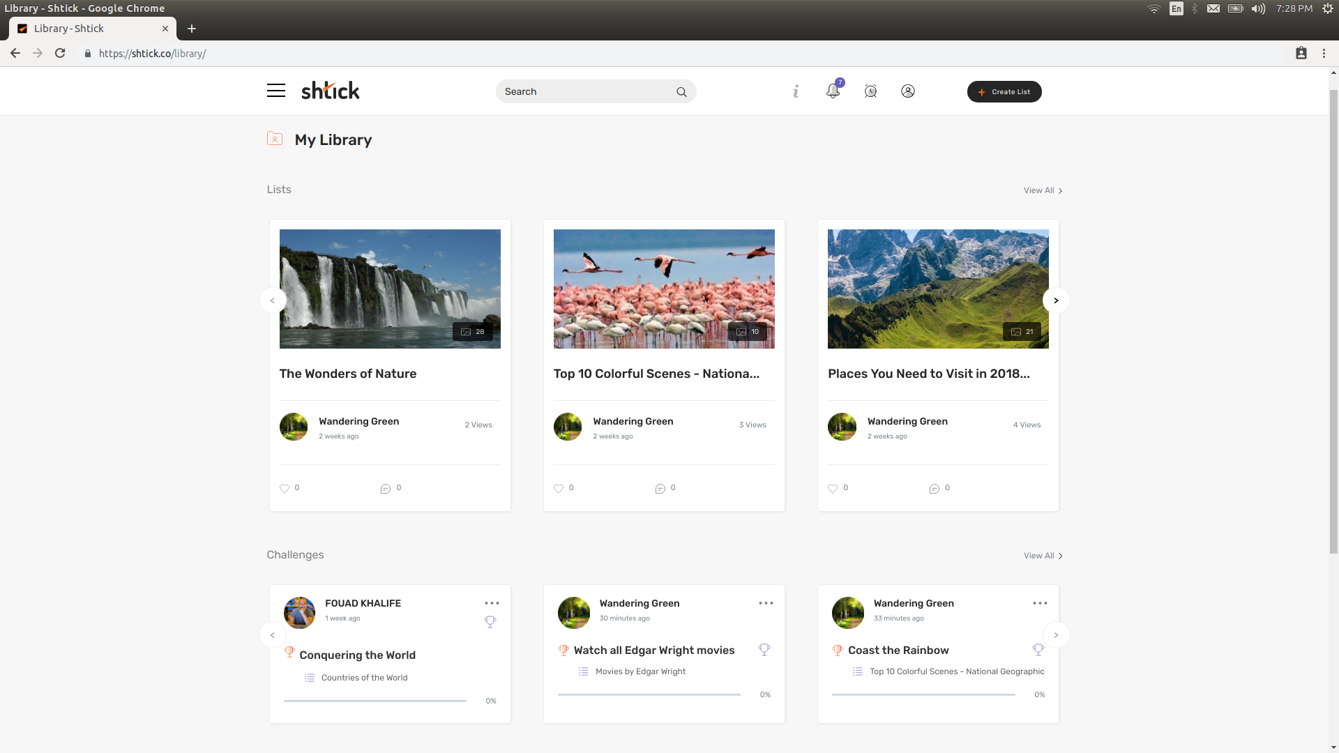Click the search magnifier icon
The width and height of the screenshot is (1339, 753).
[x=681, y=91]
